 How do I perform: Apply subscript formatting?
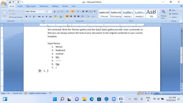pos(43,17)
